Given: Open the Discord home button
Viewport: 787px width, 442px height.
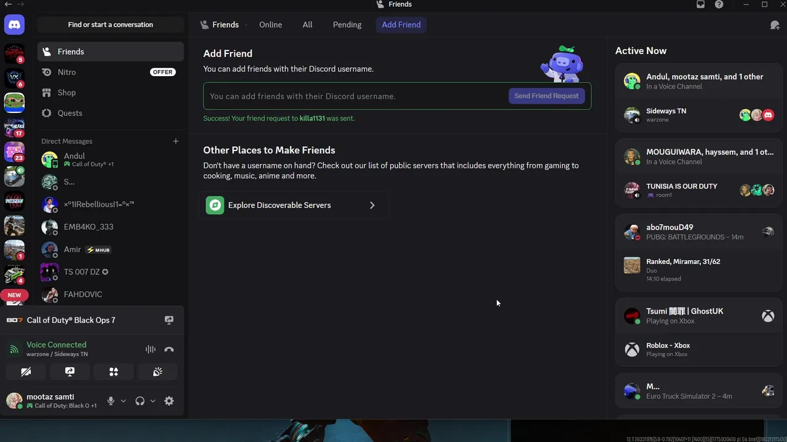Looking at the screenshot, I should (x=14, y=25).
